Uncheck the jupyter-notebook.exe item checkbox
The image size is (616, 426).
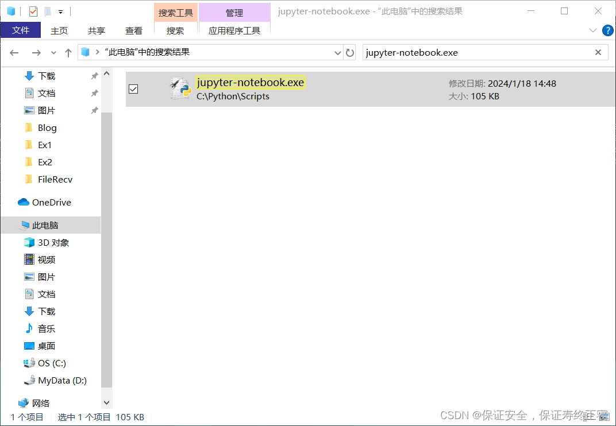(x=133, y=89)
